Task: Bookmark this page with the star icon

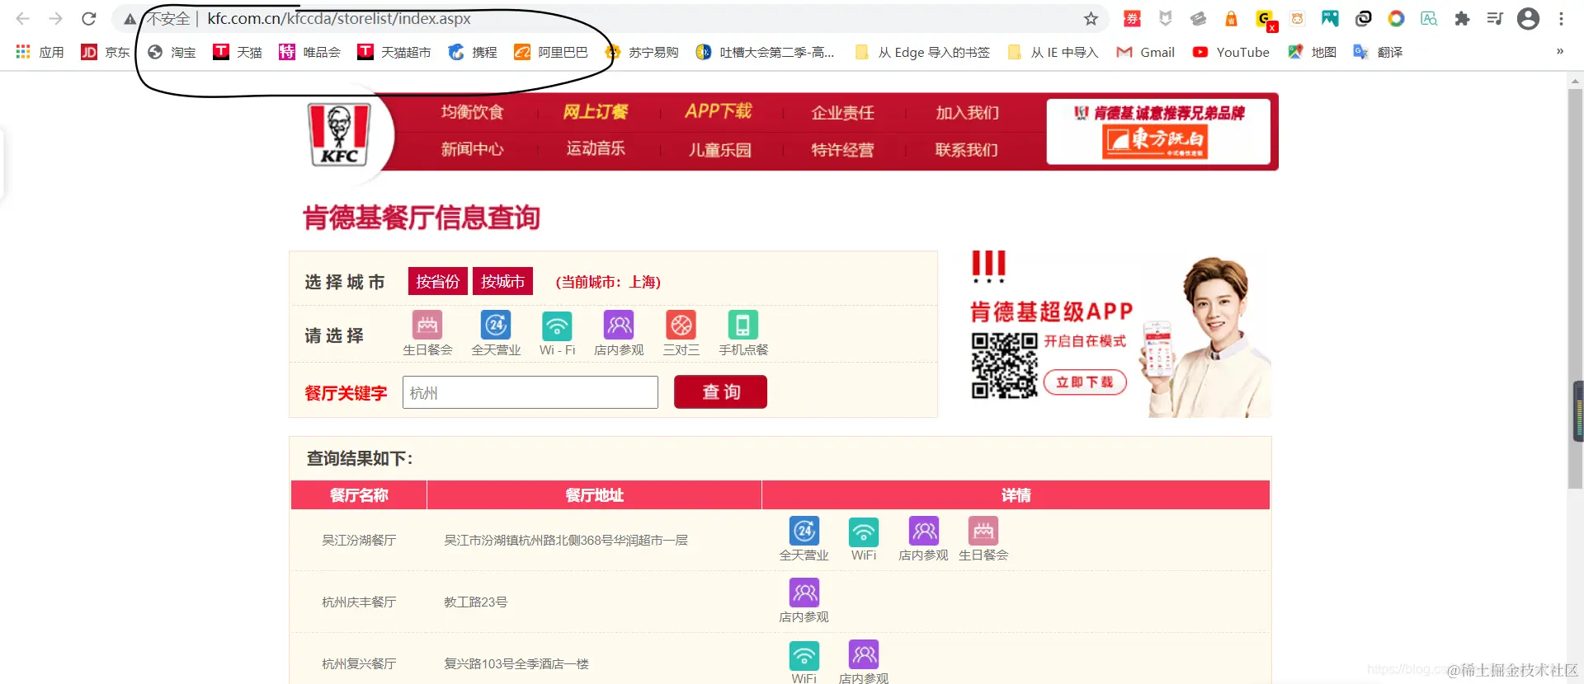Action: [x=1091, y=18]
